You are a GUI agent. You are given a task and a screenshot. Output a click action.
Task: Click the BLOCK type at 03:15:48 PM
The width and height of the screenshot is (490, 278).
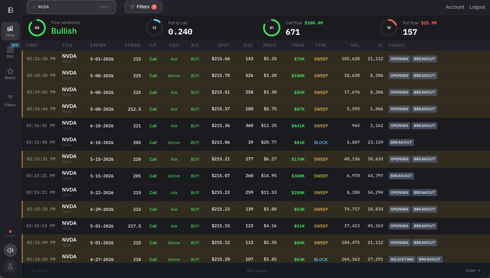tap(321, 143)
